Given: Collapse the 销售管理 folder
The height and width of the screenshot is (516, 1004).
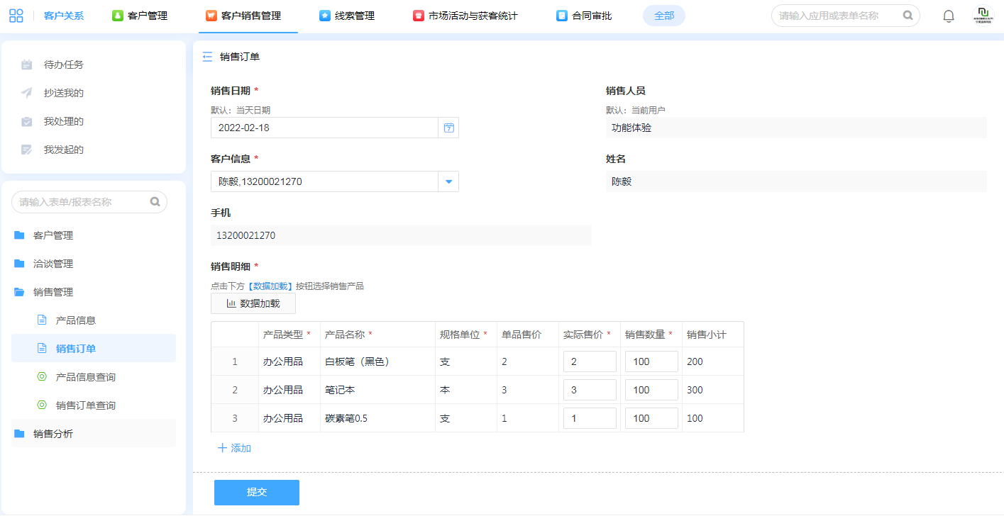Looking at the screenshot, I should [53, 292].
